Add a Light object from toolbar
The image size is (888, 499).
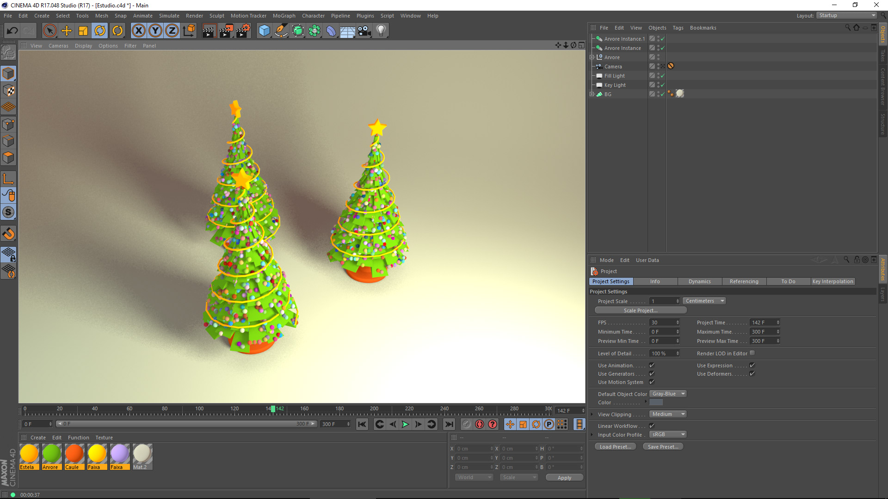pyautogui.click(x=381, y=31)
